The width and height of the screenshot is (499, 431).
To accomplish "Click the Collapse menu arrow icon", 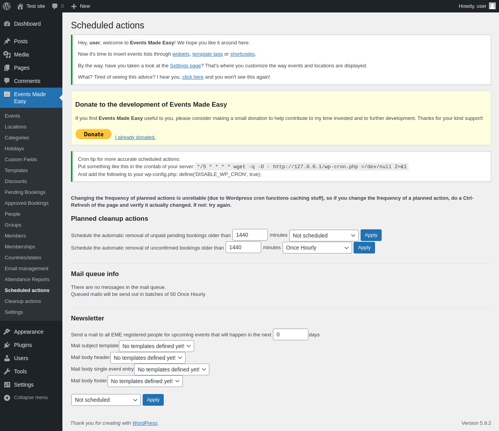I will [7, 398].
